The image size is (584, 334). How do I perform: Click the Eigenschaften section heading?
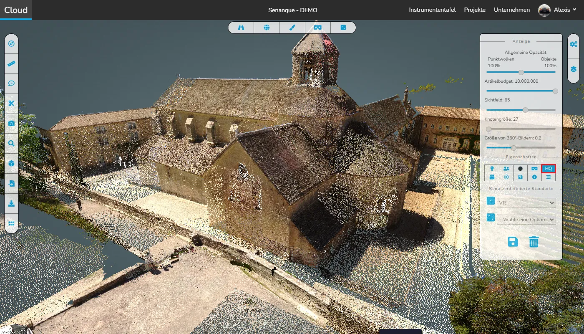pos(521,157)
